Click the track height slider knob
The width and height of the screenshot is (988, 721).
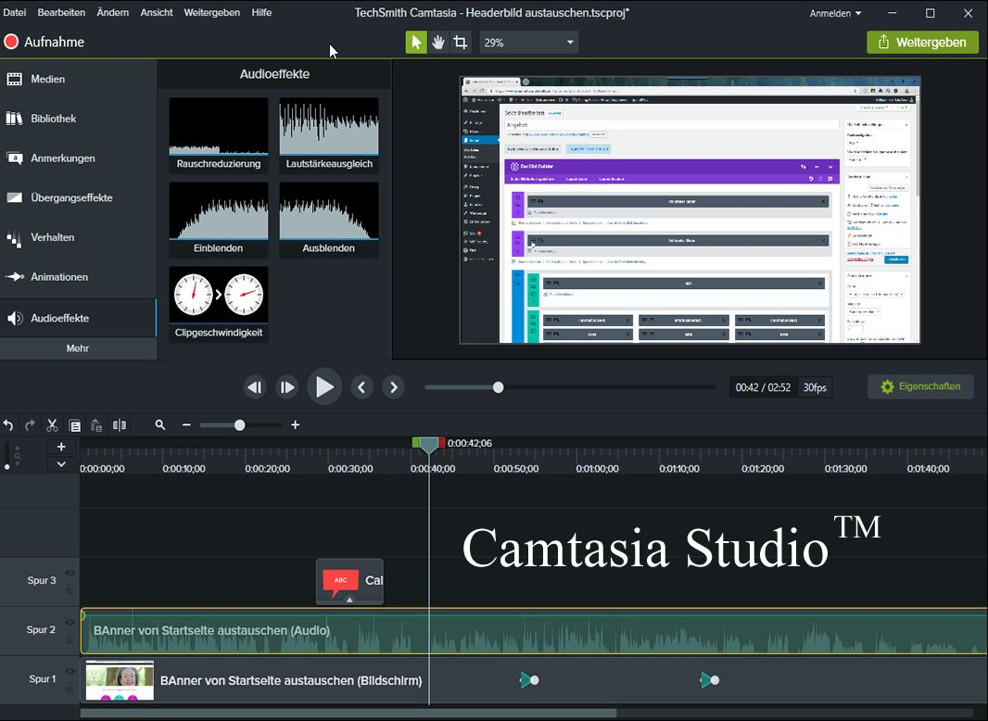tap(6, 467)
